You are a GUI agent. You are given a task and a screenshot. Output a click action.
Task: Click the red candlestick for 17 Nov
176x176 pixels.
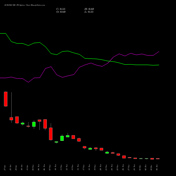[x=84, y=147]
